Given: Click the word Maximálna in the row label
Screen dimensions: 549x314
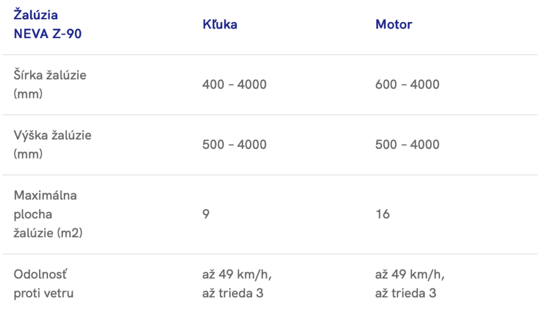Looking at the screenshot, I should pos(45,195).
